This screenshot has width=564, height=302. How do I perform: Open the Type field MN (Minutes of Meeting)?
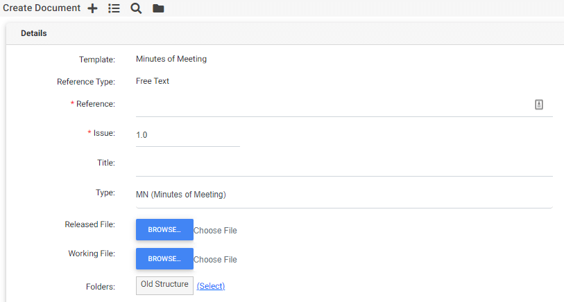(x=343, y=195)
